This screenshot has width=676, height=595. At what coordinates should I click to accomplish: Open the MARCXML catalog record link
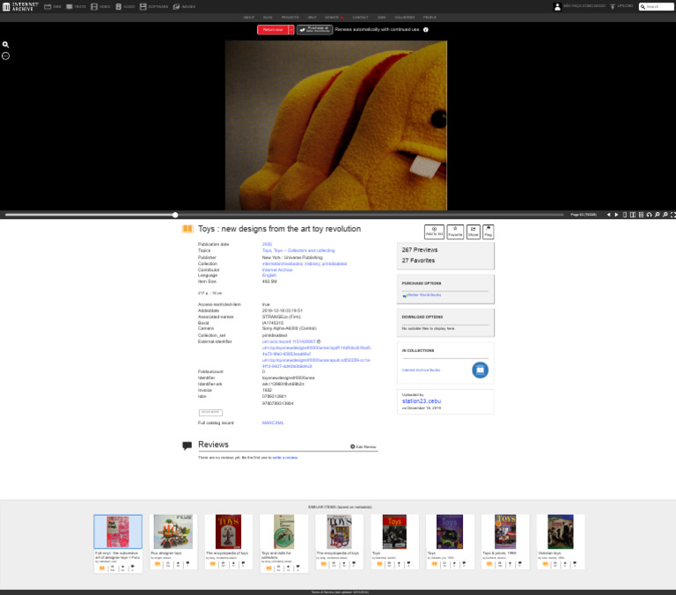coord(273,423)
